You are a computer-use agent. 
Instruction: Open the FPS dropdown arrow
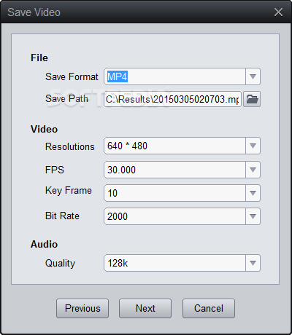253,170
